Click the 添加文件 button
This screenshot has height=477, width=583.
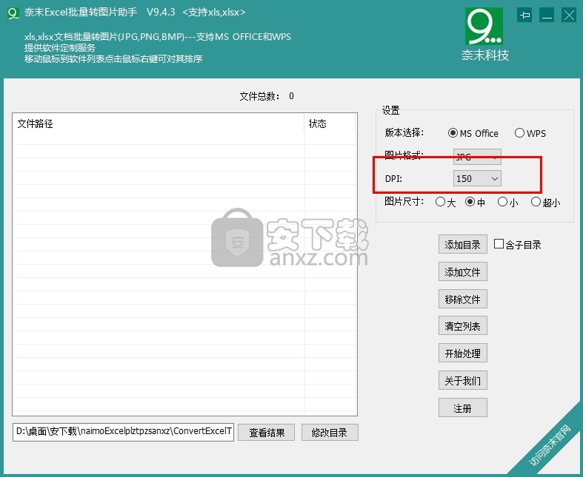(x=462, y=271)
